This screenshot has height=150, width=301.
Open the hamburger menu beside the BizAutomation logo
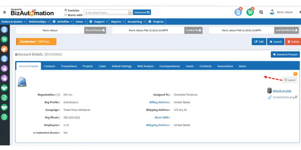point(5,12)
